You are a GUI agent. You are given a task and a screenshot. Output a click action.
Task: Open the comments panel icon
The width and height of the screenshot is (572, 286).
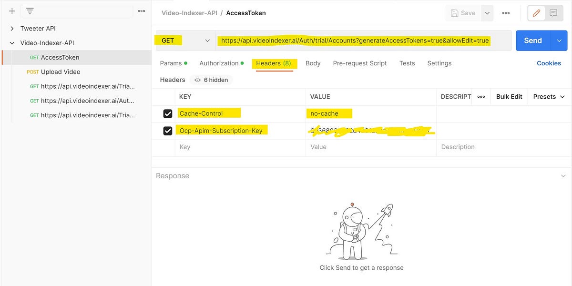tap(553, 13)
